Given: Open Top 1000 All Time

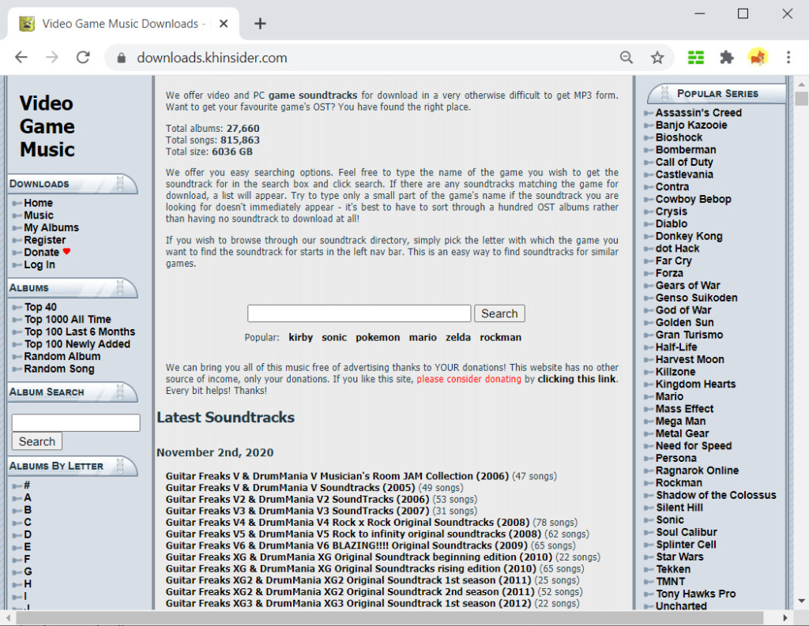Looking at the screenshot, I should coord(68,319).
